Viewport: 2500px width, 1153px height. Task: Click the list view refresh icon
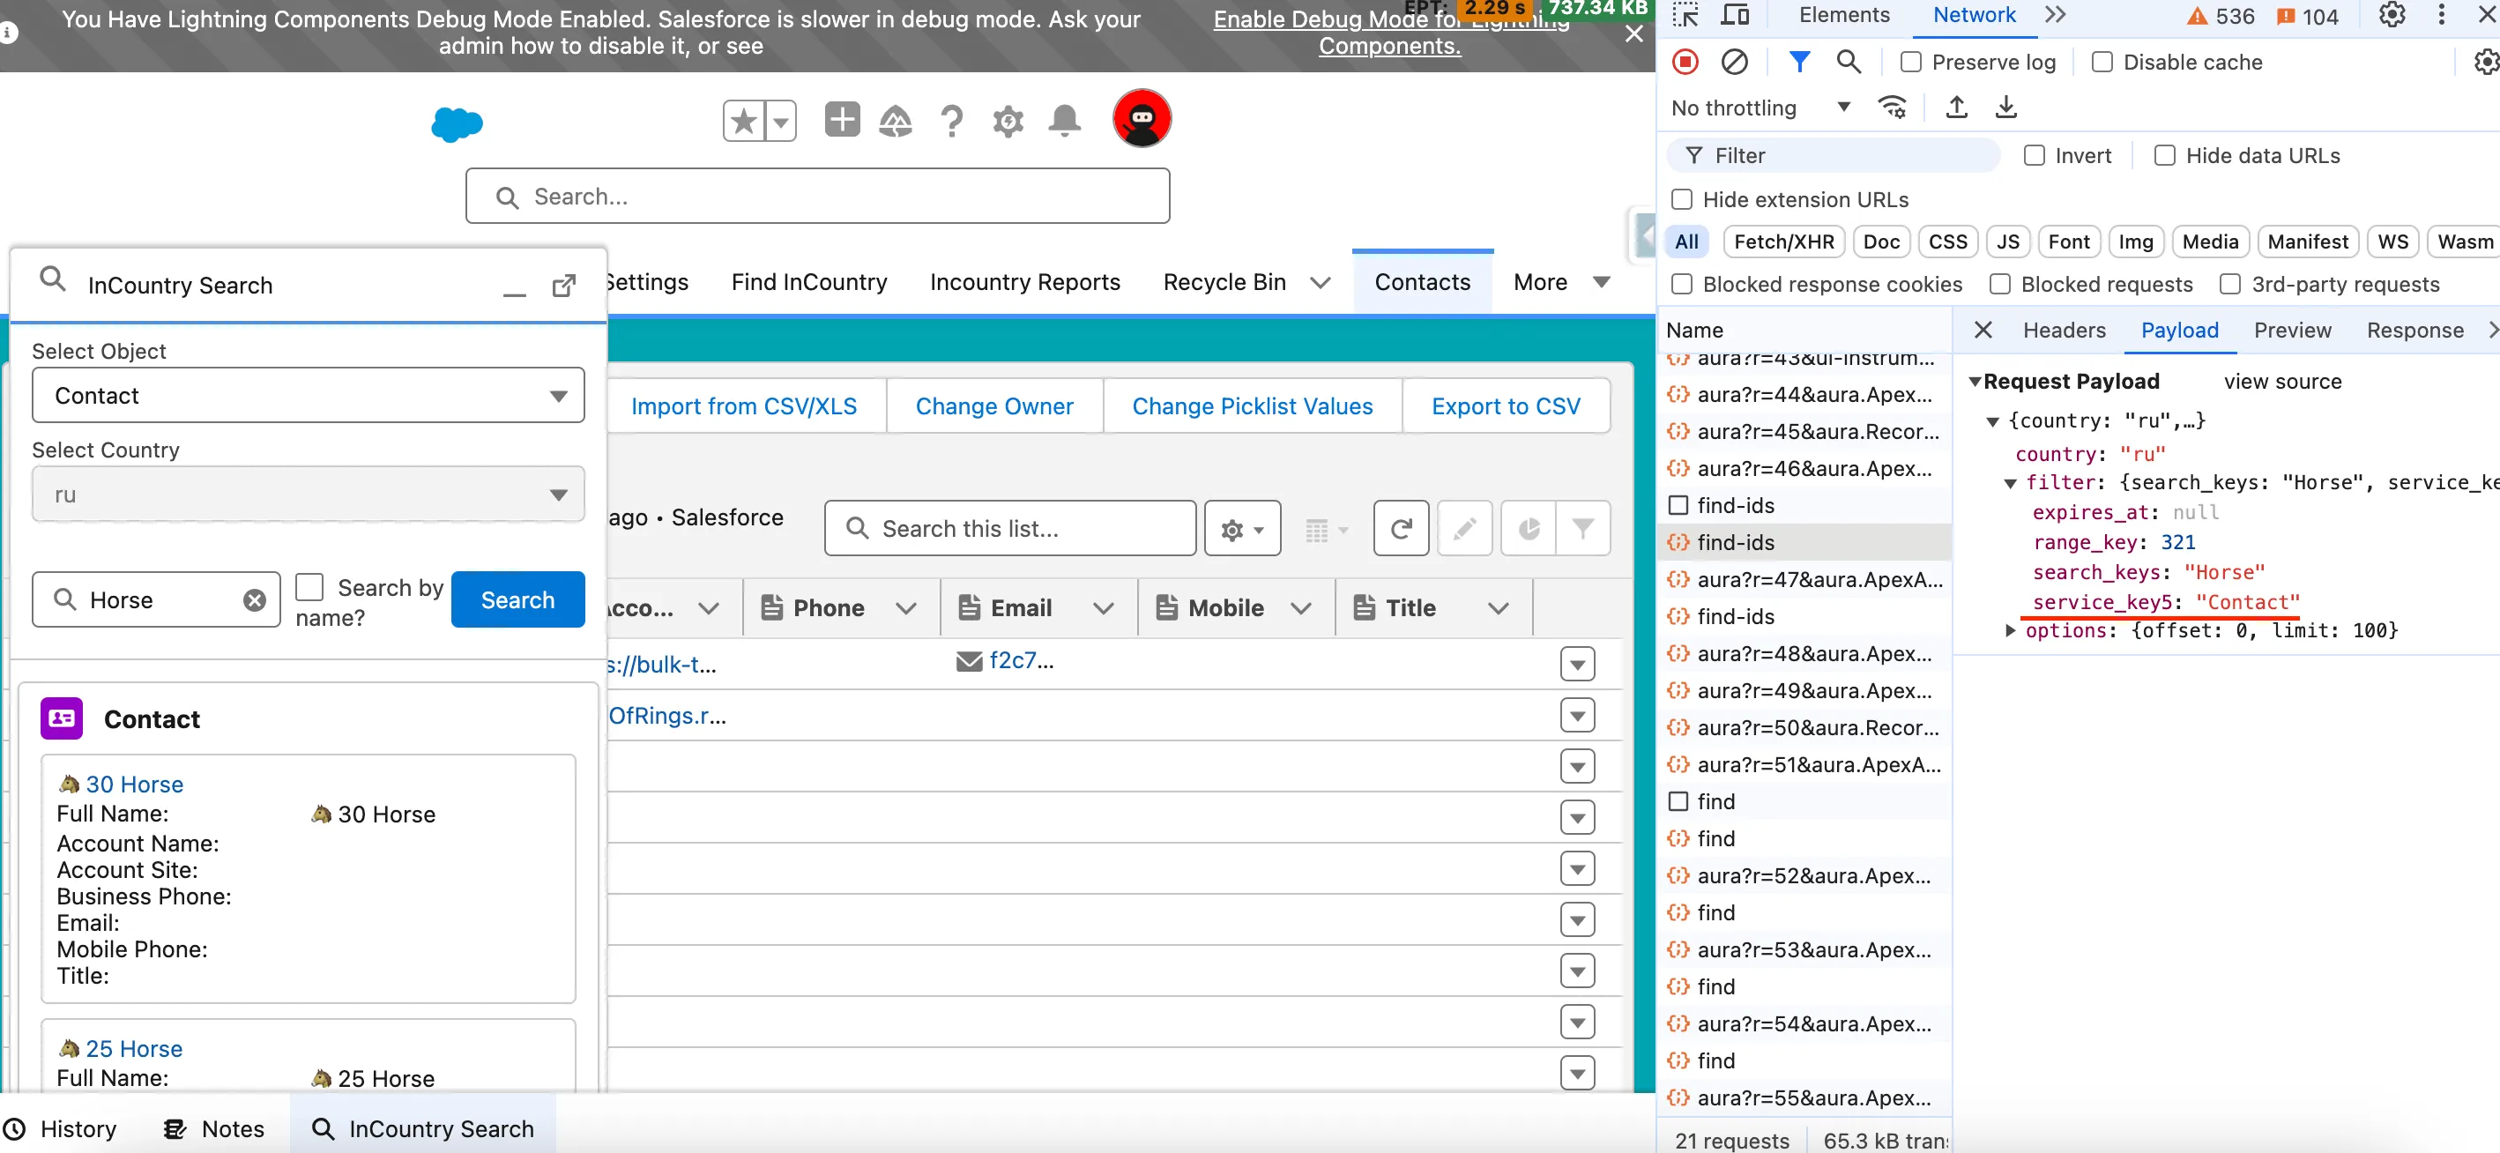click(x=1401, y=528)
